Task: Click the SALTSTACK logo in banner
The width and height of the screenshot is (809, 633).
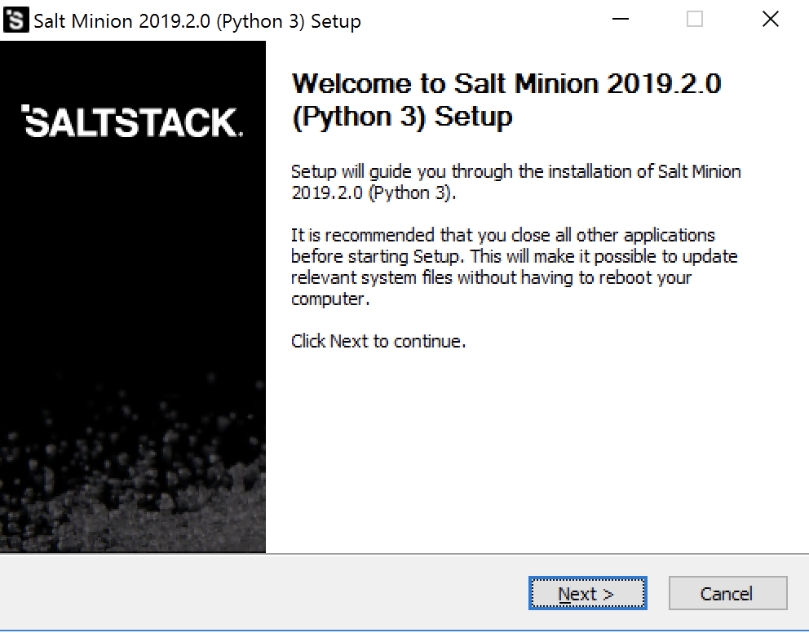Action: [132, 122]
